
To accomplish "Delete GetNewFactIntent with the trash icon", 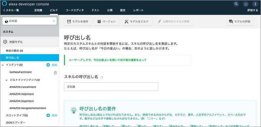I will [55, 73].
